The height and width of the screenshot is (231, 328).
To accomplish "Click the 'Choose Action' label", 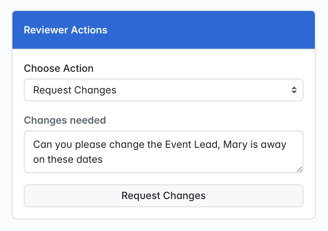I will [58, 68].
